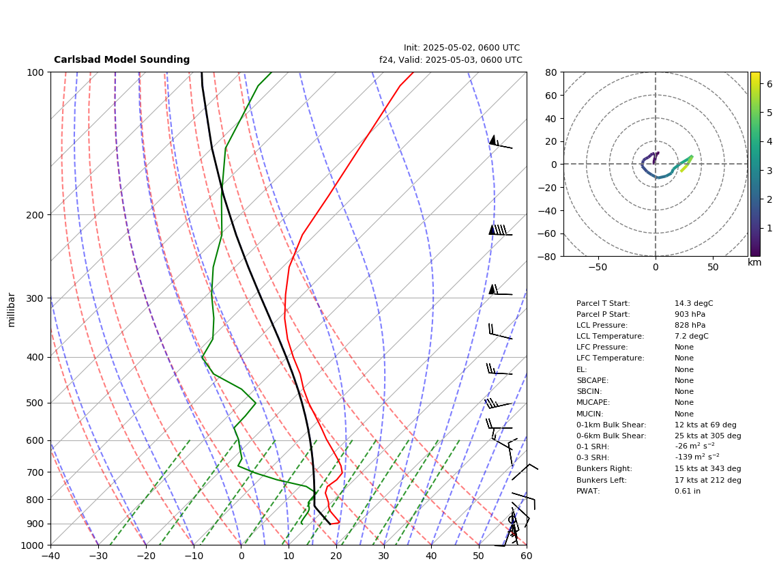Click the 900 pressure tick label
The image size is (779, 568).
(x=35, y=524)
